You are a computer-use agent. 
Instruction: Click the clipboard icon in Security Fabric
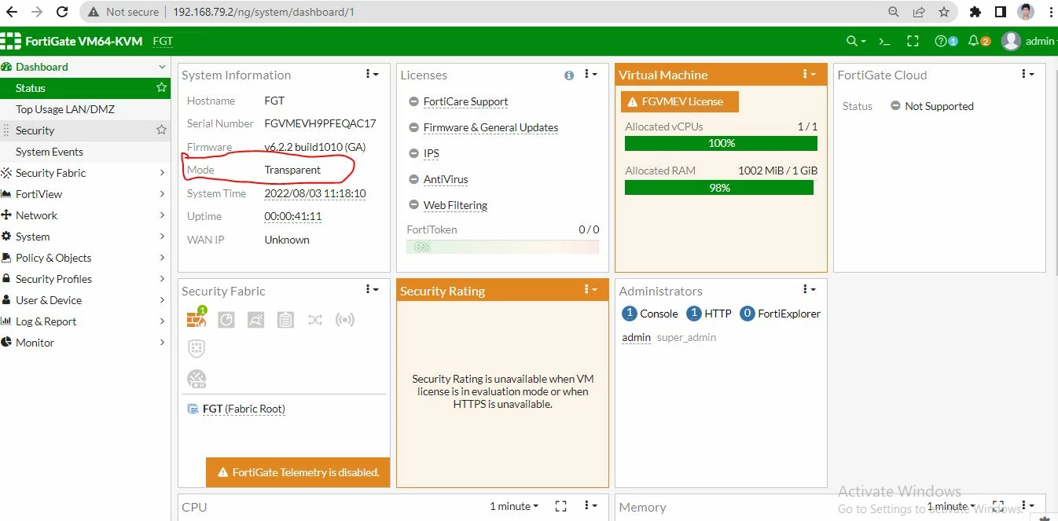pos(285,319)
